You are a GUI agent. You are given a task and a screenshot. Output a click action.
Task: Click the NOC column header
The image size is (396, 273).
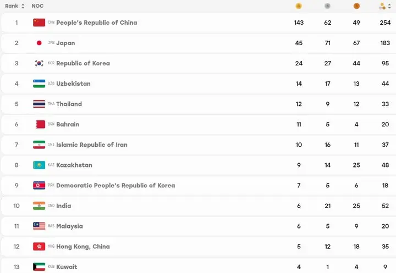(x=37, y=6)
